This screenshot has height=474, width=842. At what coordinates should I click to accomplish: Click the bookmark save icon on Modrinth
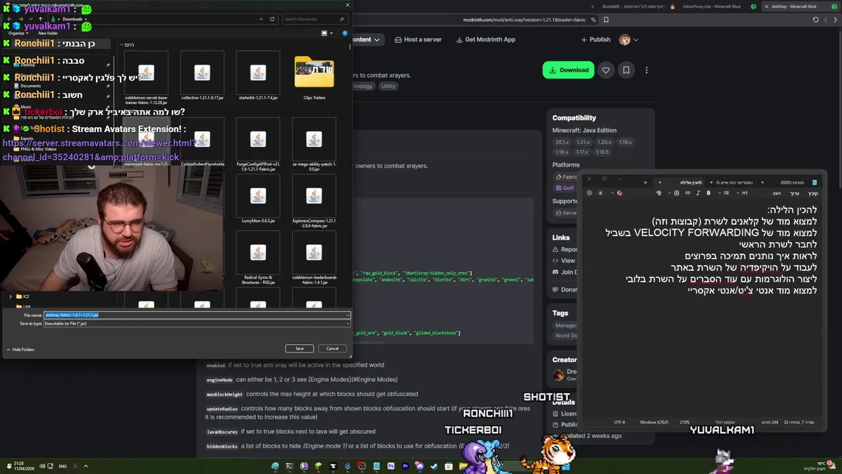626,70
